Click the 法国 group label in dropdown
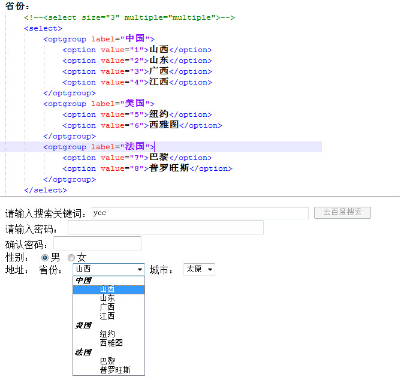The image size is (401, 383). pyautogui.click(x=83, y=352)
